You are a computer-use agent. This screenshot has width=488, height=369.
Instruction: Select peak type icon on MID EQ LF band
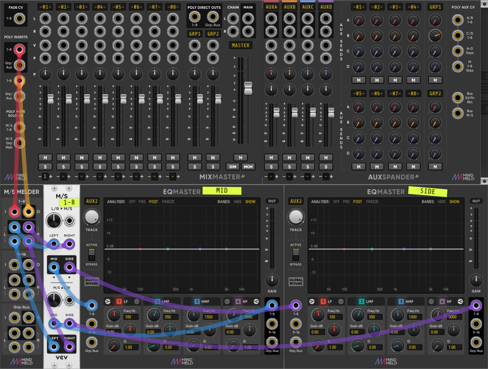coord(137,302)
